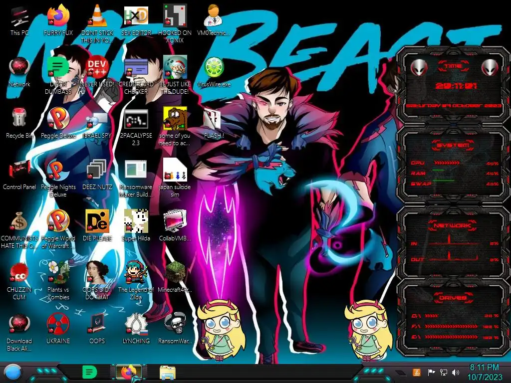Click the volume speaker tray icon
Viewport: 511px width, 383px height.
[x=456, y=372]
